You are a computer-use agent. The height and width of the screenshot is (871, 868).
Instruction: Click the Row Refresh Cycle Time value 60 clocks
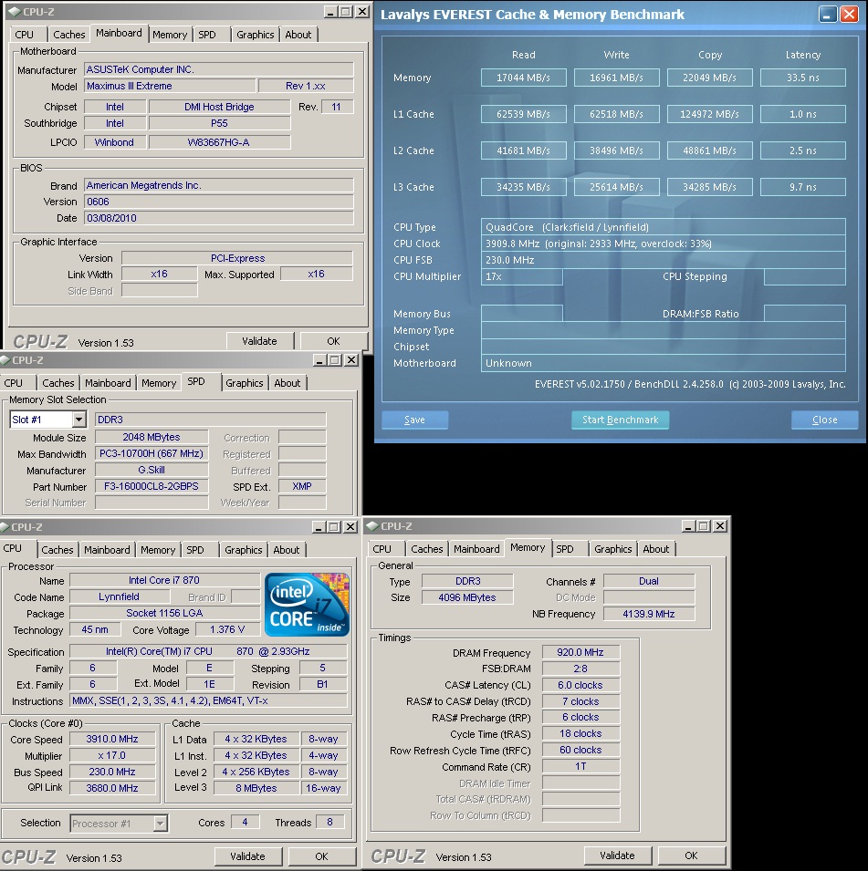[x=580, y=750]
